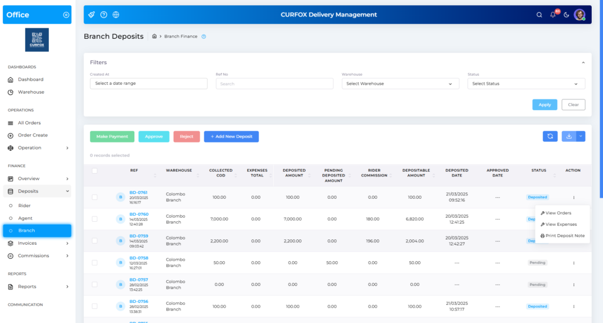Click the red Reject button

pyautogui.click(x=187, y=136)
